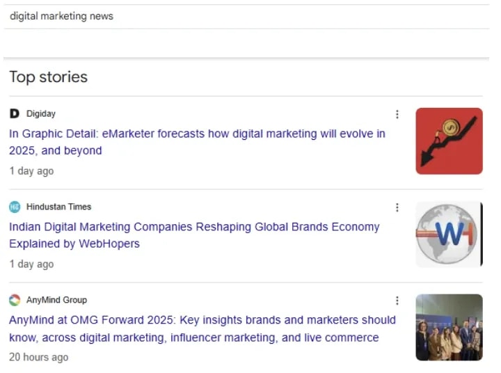This screenshot has height=373, width=501.
Task: Click the Digiday source name
Action: pos(41,113)
